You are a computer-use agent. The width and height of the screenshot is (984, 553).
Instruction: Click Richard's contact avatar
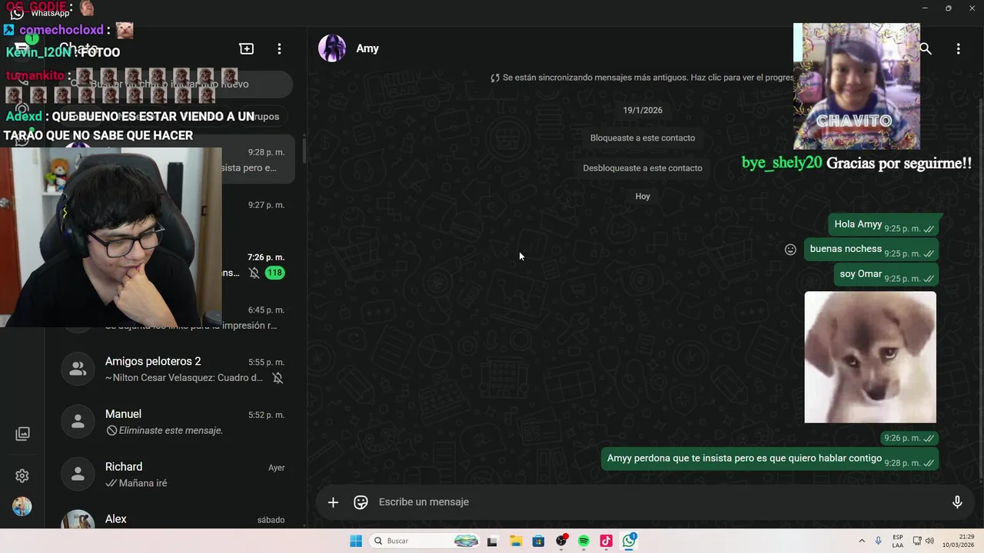pyautogui.click(x=78, y=475)
